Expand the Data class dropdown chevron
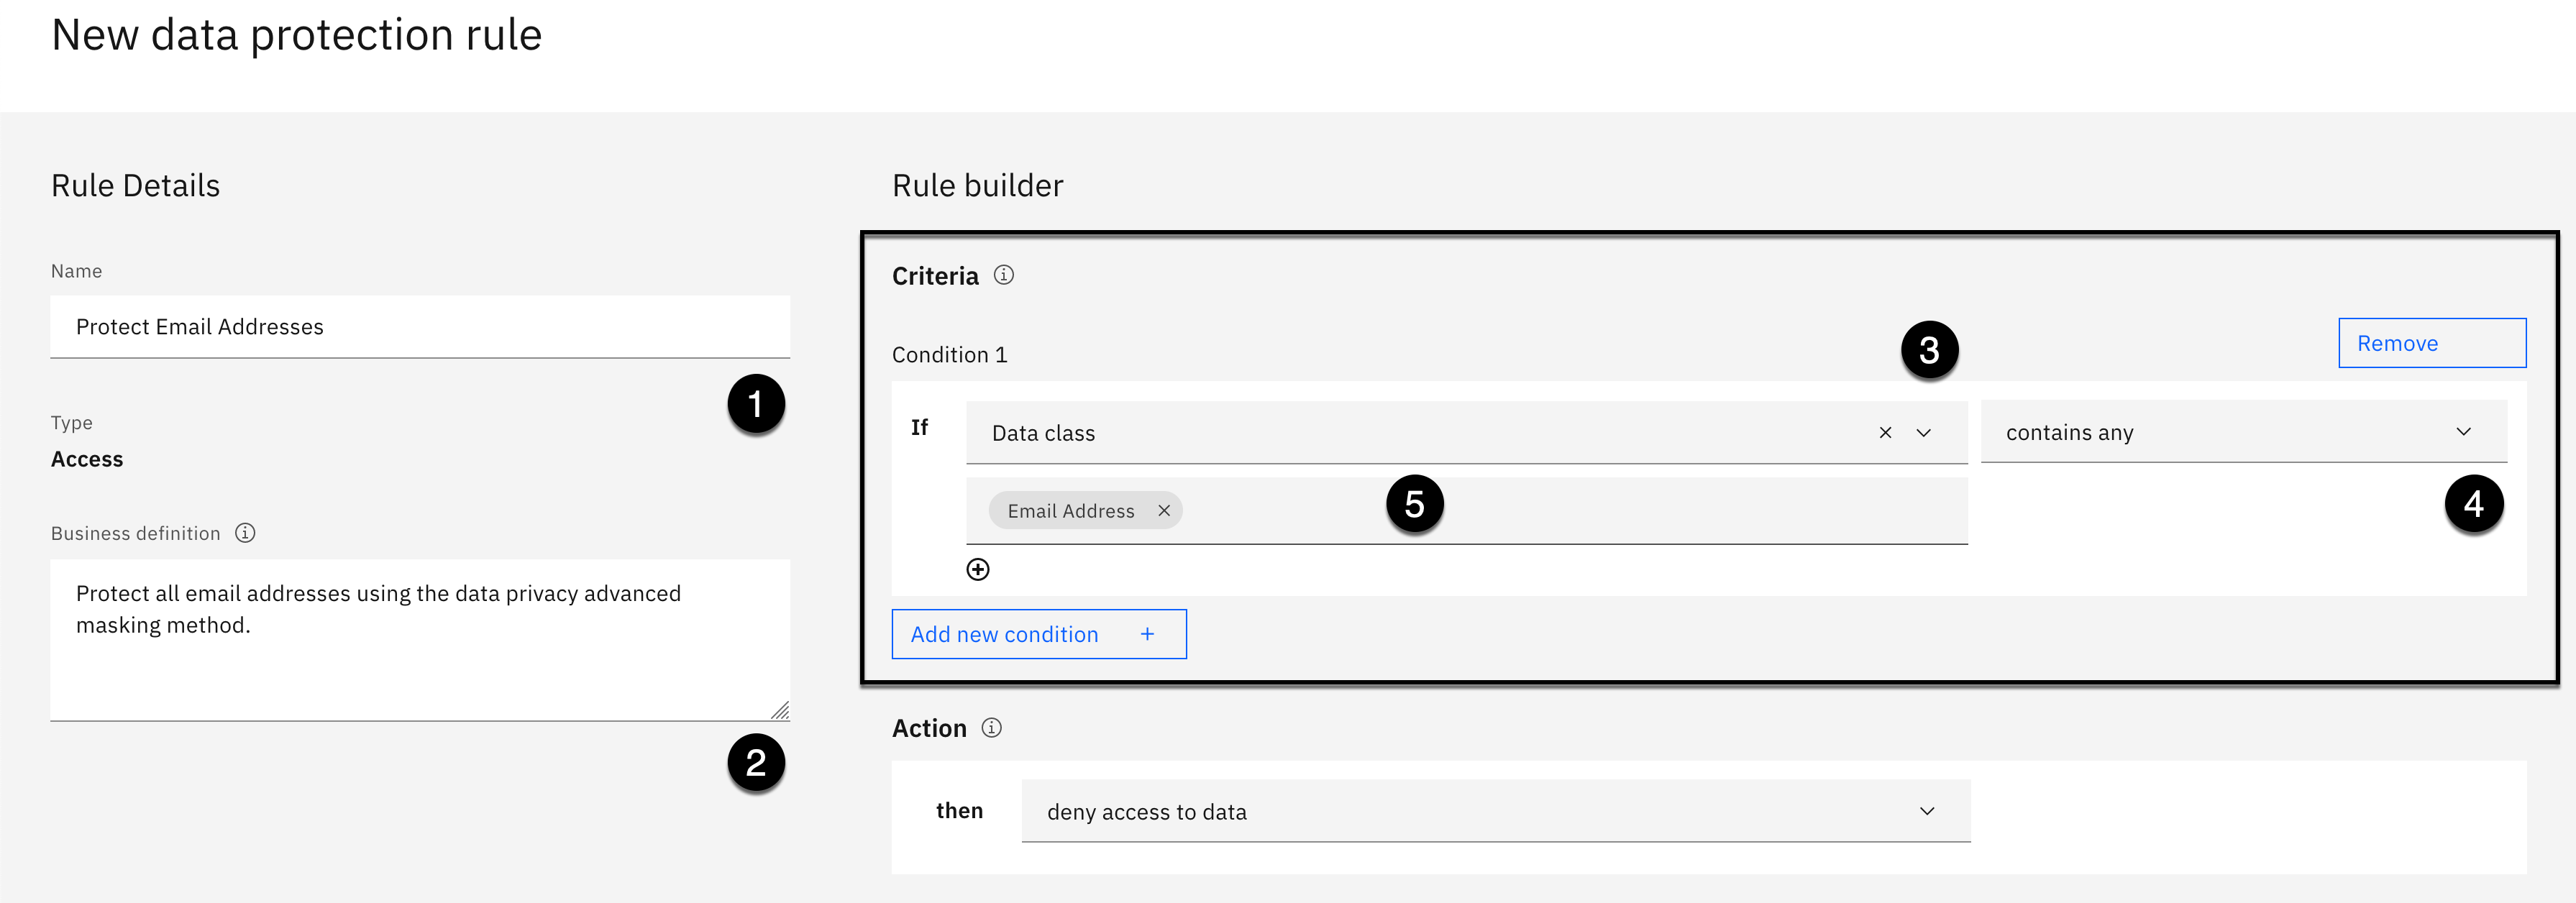Image resolution: width=2576 pixels, height=903 pixels. [x=1924, y=433]
